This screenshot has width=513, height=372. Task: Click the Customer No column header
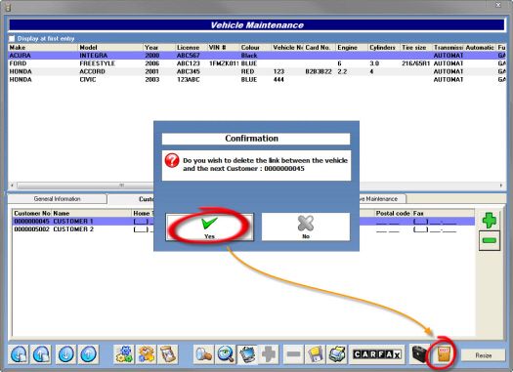coord(32,213)
